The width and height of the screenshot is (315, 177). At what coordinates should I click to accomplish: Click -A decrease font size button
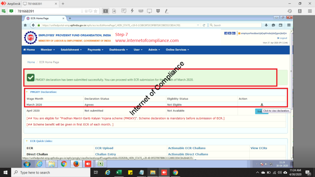tap(226, 33)
